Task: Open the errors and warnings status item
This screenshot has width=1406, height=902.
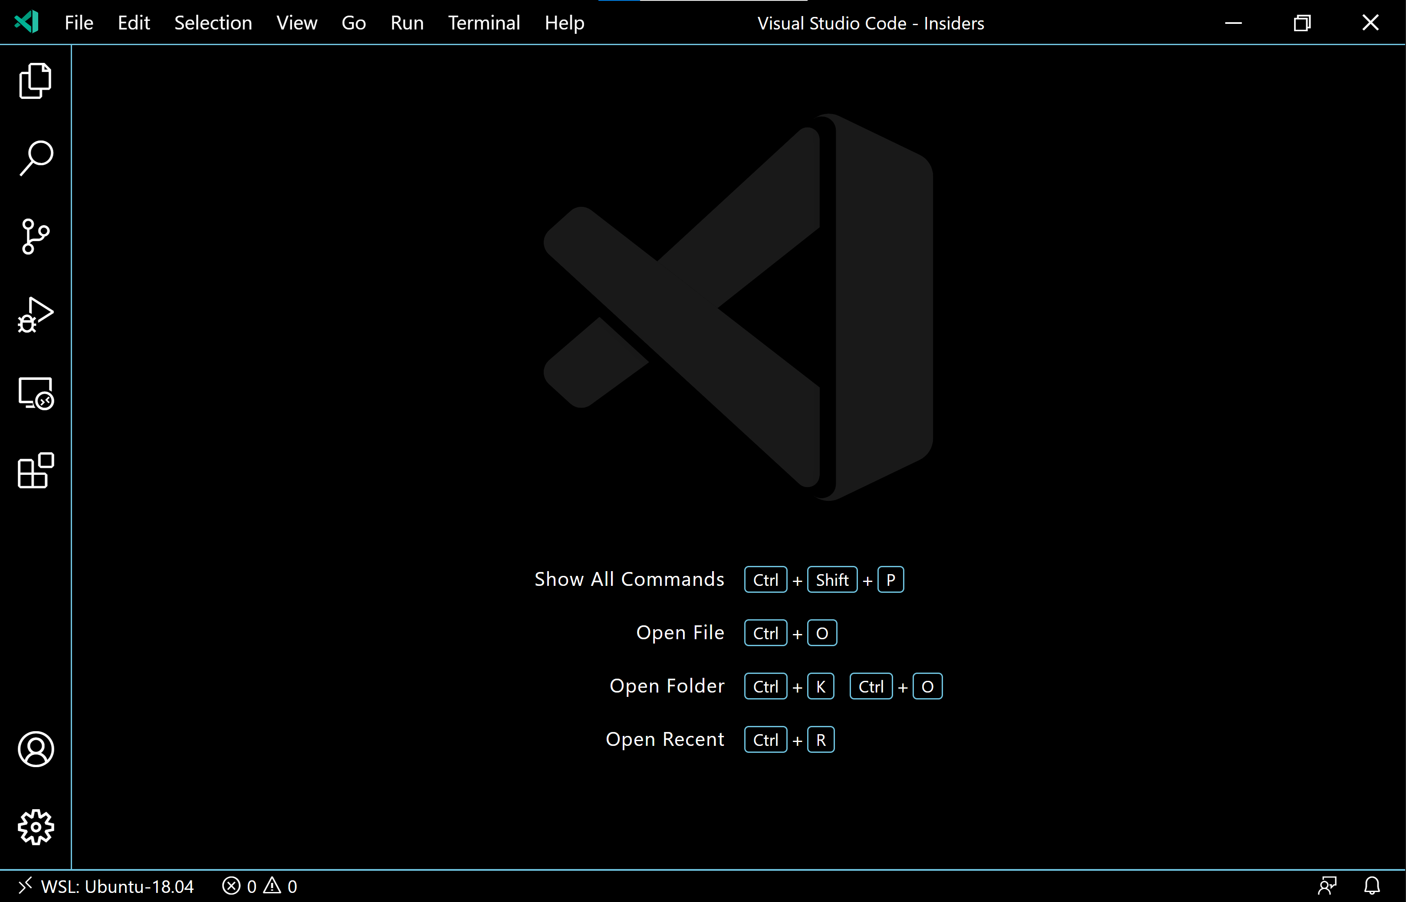Action: pyautogui.click(x=260, y=886)
